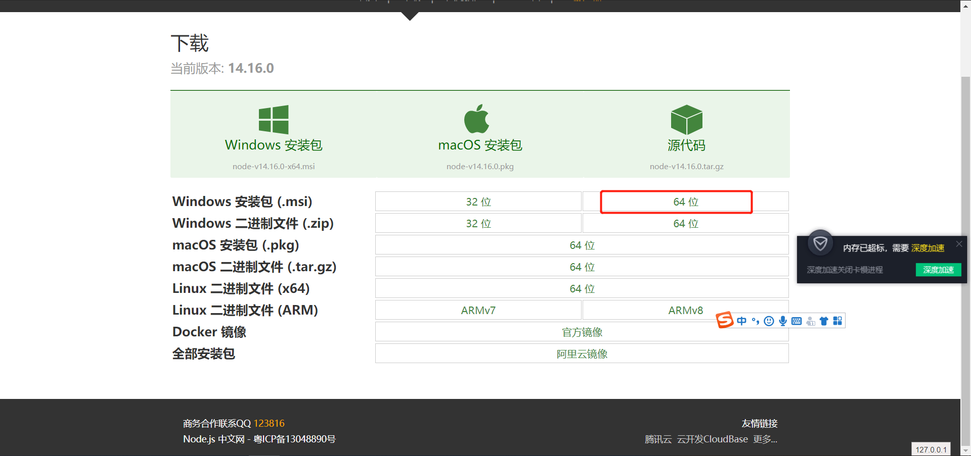Viewport: 971px width, 456px height.
Task: Click the 下载 page heading
Action: tap(190, 43)
